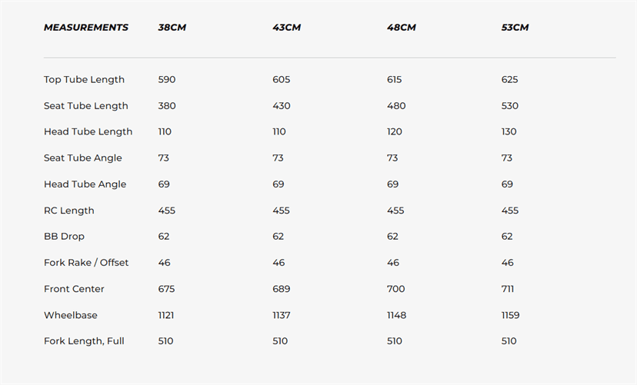Click the Head Tube Length row label
Screen dimensions: 637x385
click(88, 132)
